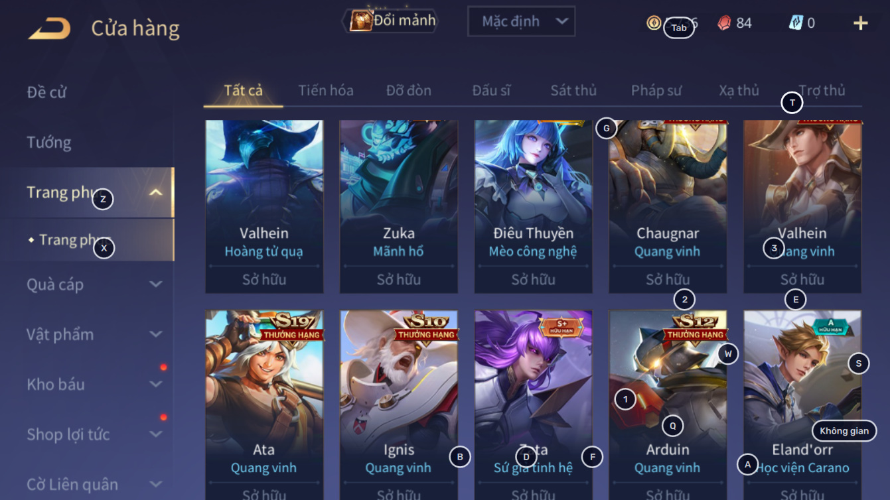890x500 pixels.
Task: Click the back arrow icon beside Cửa hàng
Action: 49,29
